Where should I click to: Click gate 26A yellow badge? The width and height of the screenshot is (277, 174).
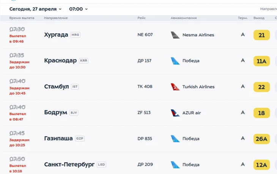(x=261, y=139)
